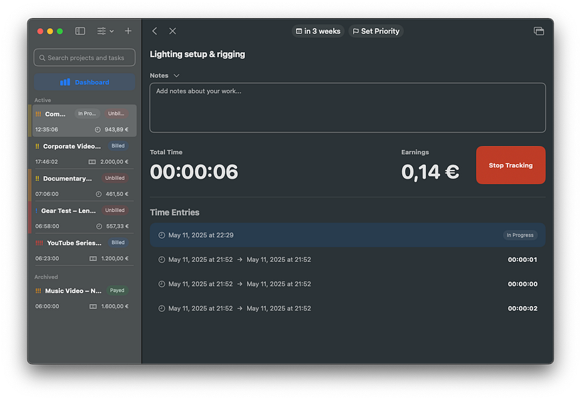Click the priority mark on Gear Test
Image resolution: width=581 pixels, height=400 pixels.
click(x=36, y=211)
